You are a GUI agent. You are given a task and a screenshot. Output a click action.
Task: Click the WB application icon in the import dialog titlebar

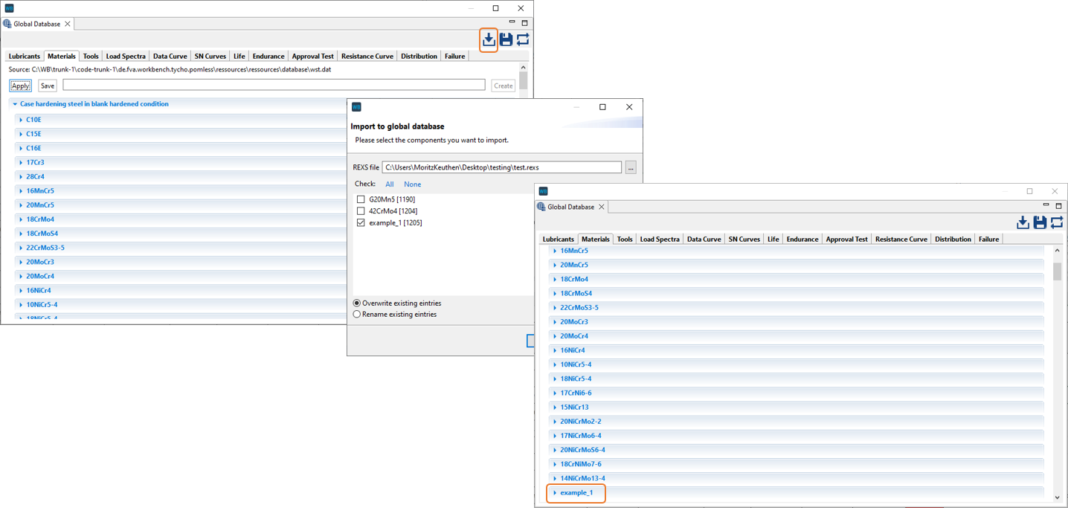pos(358,106)
